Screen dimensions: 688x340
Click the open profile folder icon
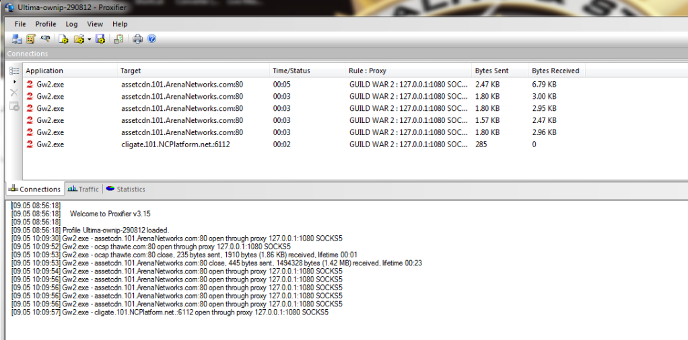pos(79,39)
